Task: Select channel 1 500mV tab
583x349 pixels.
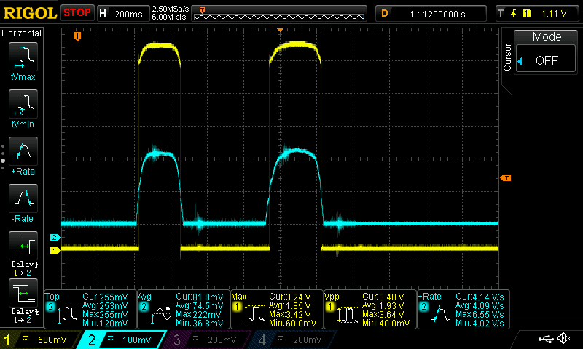Action: click(41, 340)
